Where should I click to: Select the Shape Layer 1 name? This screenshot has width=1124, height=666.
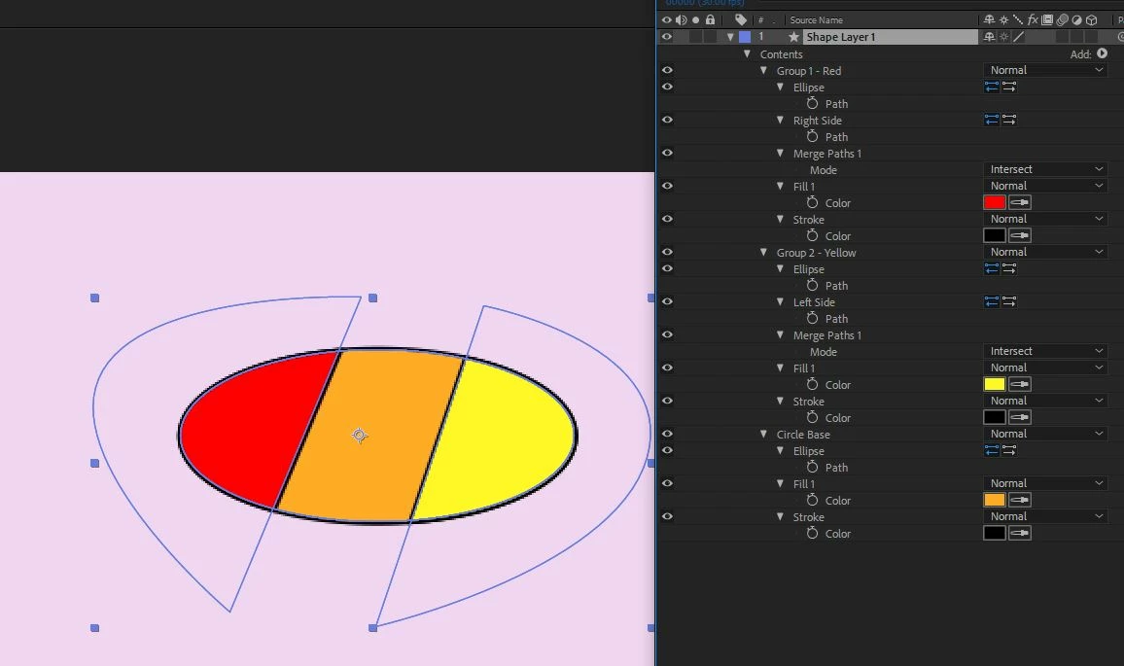tap(840, 37)
